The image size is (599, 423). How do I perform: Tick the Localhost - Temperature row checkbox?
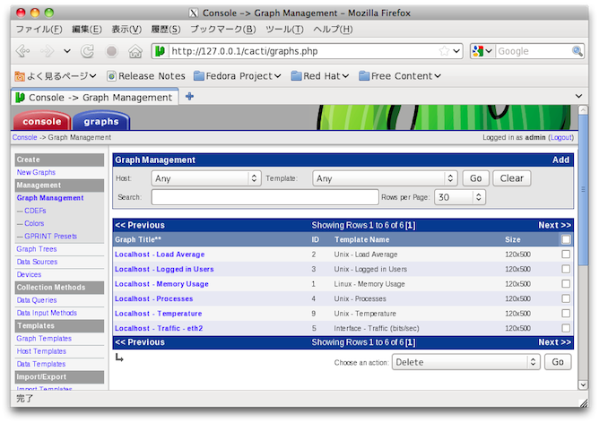coord(565,314)
